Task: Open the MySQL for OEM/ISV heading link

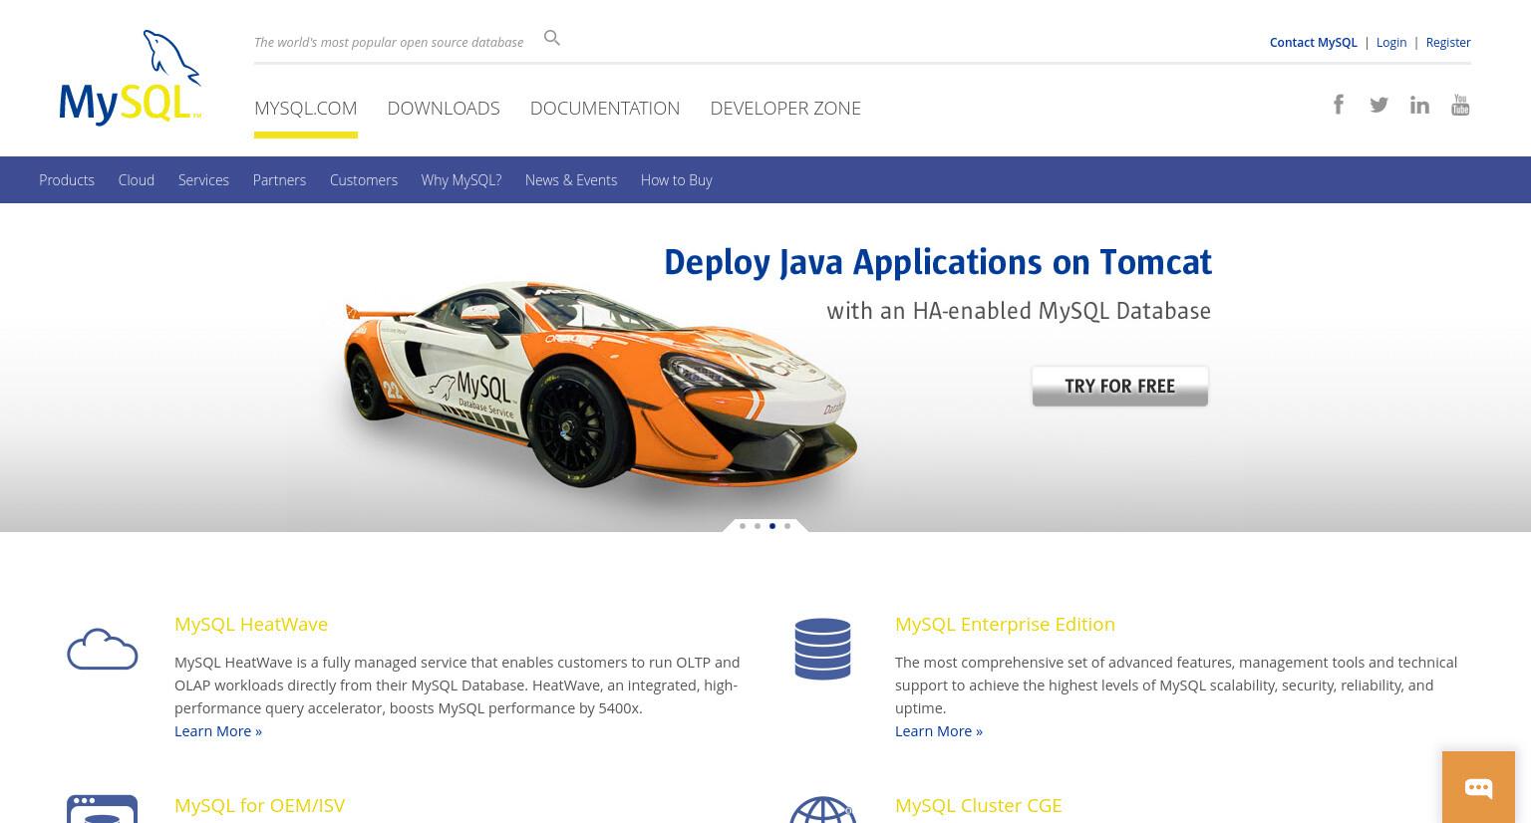Action: click(x=259, y=805)
